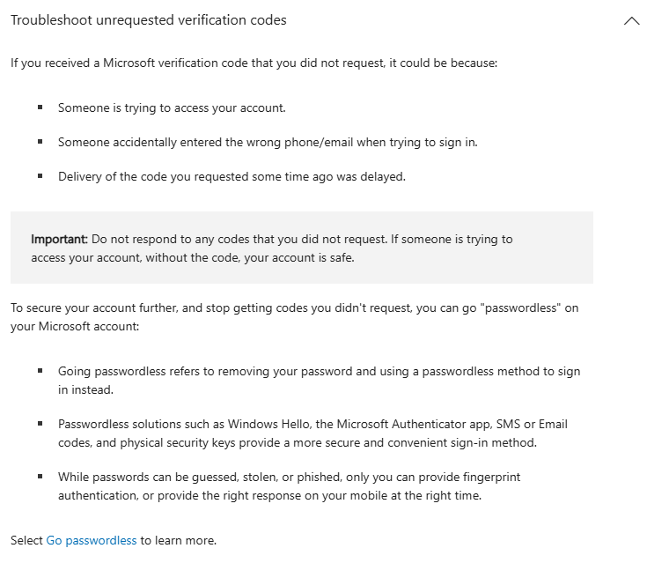Click bullet marker beside "Someone accidentally entered"

point(40,141)
